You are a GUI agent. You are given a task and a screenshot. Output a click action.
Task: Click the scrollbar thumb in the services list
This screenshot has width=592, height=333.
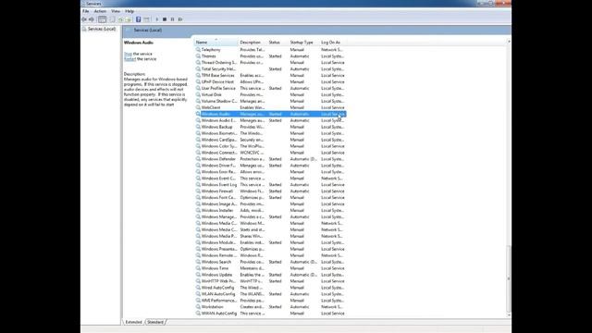(509, 279)
